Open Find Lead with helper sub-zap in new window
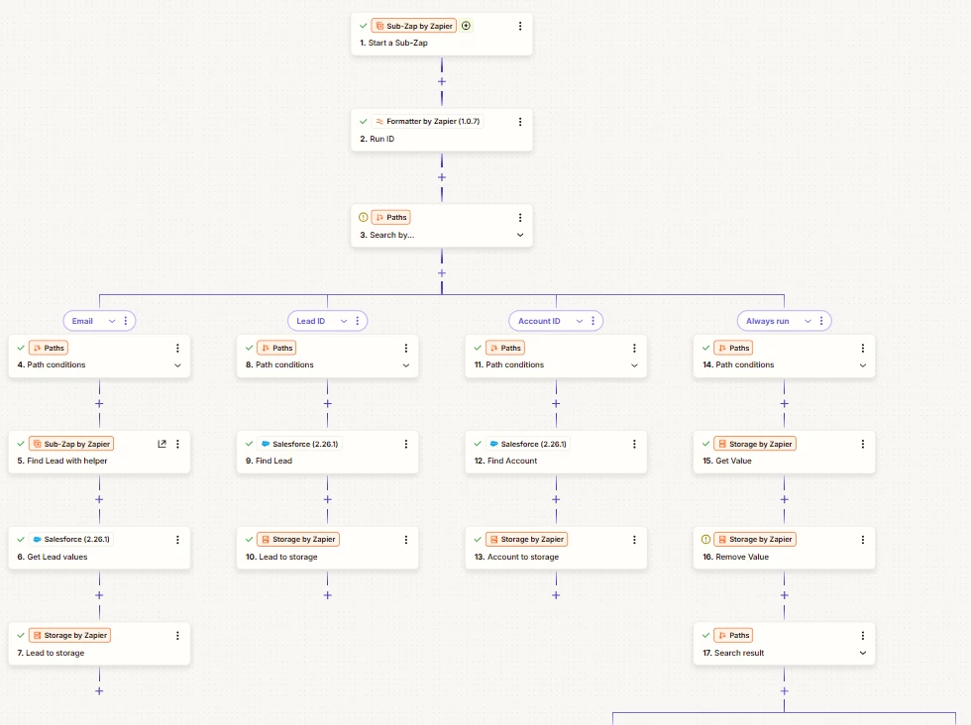The width and height of the screenshot is (971, 725). (x=162, y=444)
